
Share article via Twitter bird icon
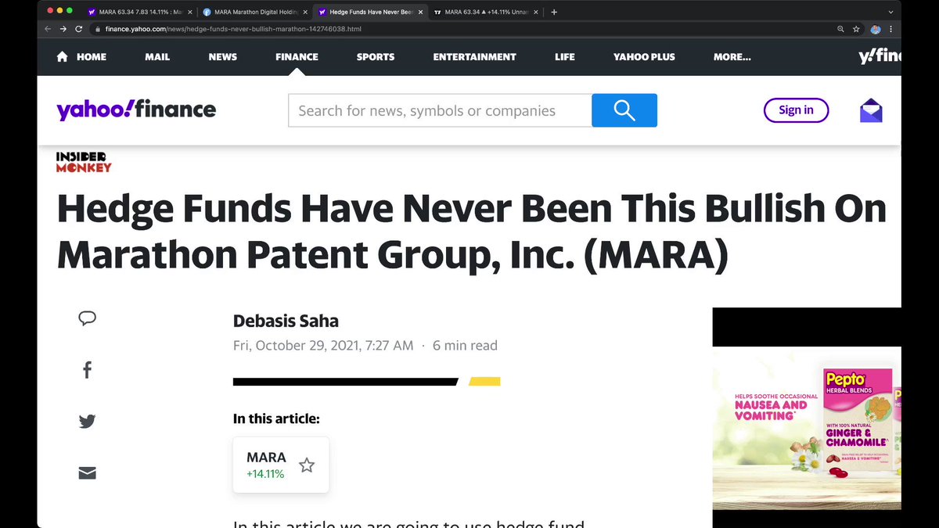(x=87, y=422)
